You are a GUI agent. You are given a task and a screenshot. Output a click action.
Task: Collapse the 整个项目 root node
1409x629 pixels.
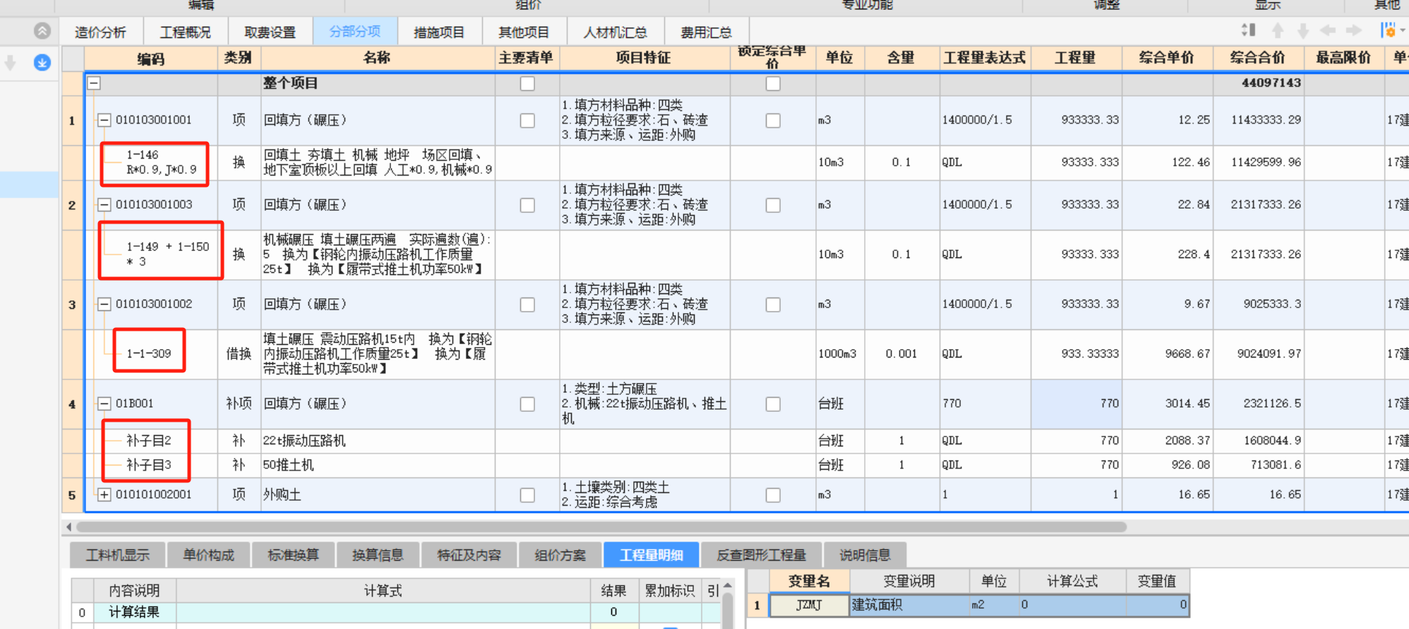pos(94,83)
